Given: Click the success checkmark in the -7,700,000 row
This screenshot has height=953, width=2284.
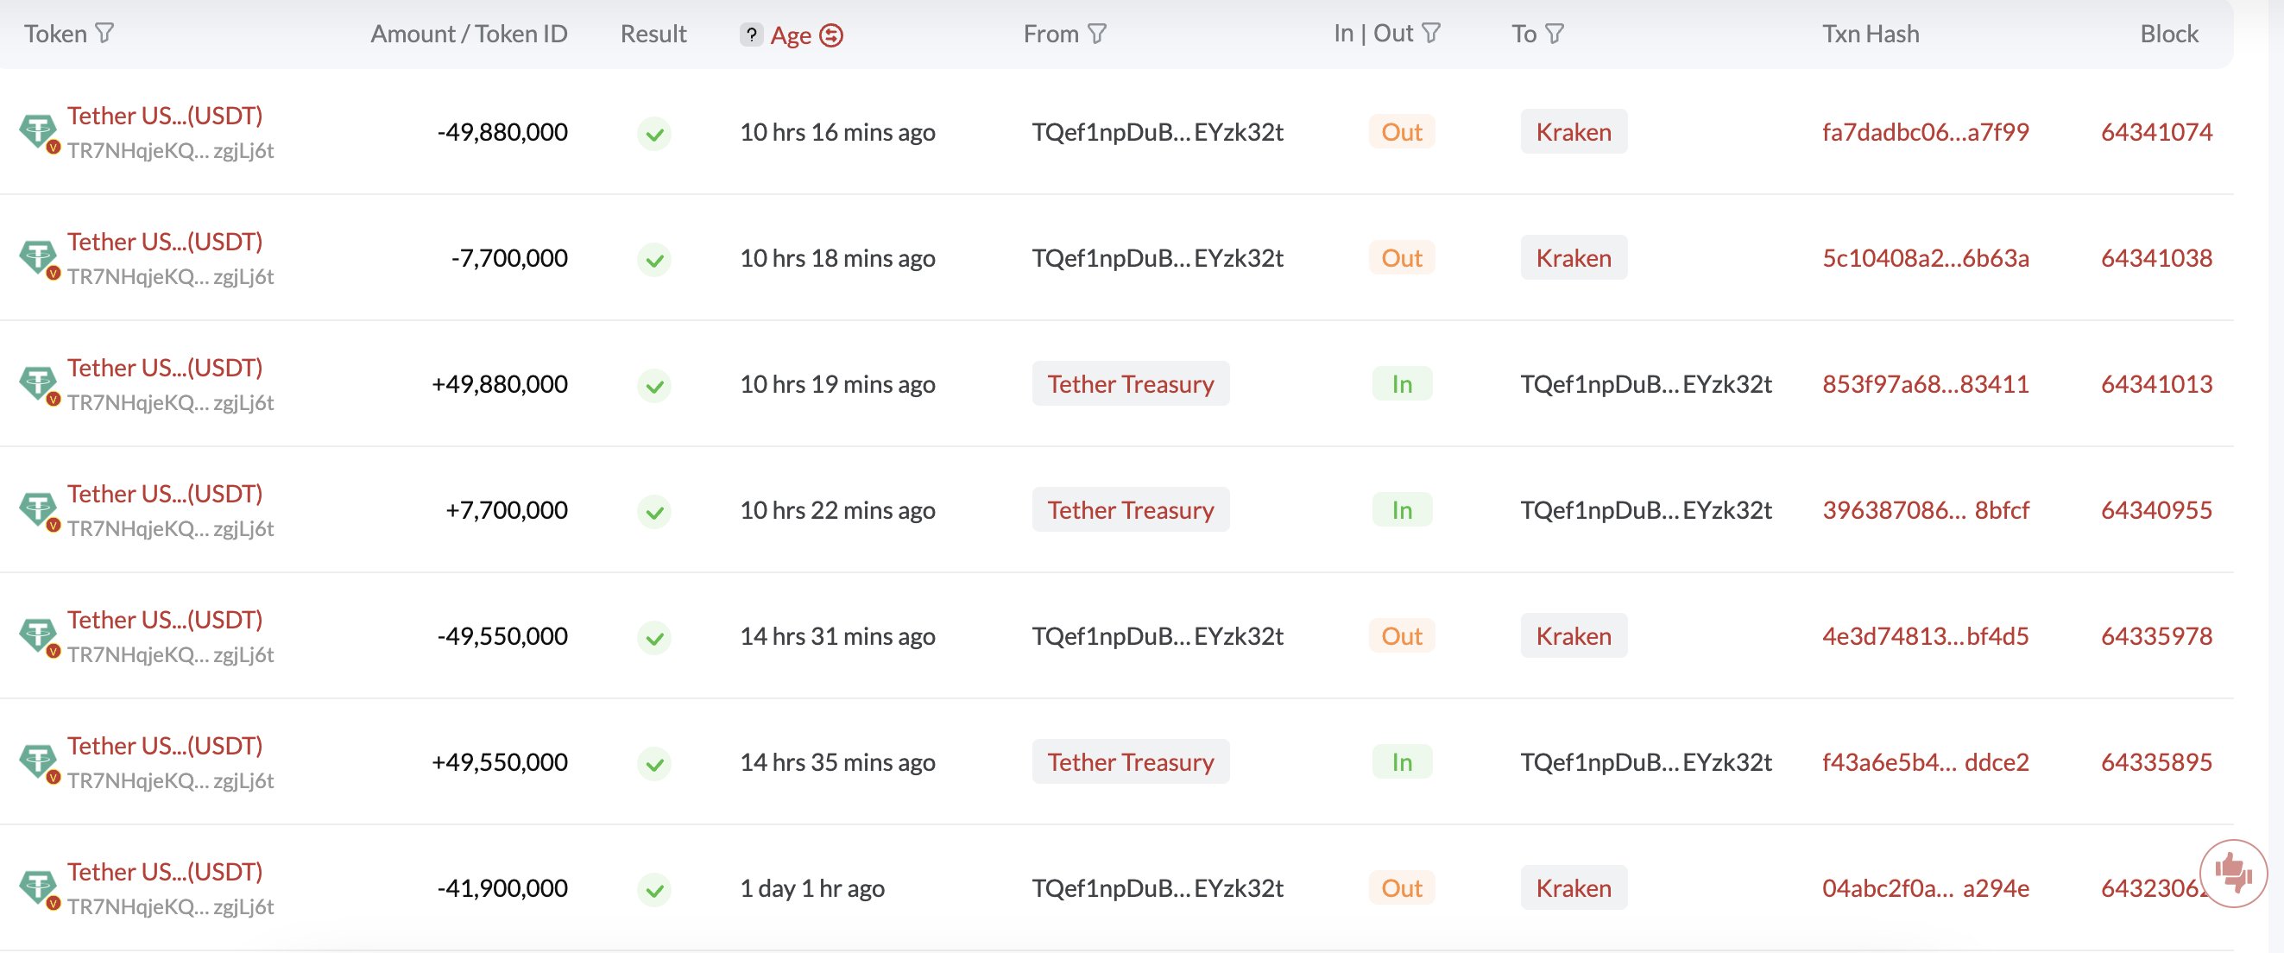Looking at the screenshot, I should [x=654, y=260].
